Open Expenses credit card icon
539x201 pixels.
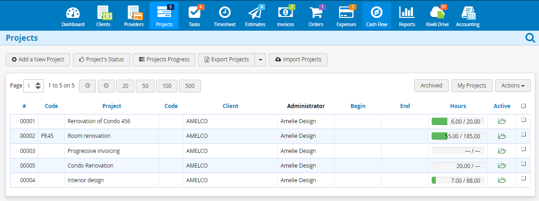coord(346,13)
